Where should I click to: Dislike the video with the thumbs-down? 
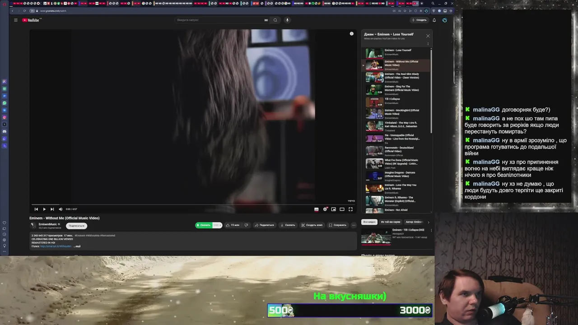[x=246, y=225]
